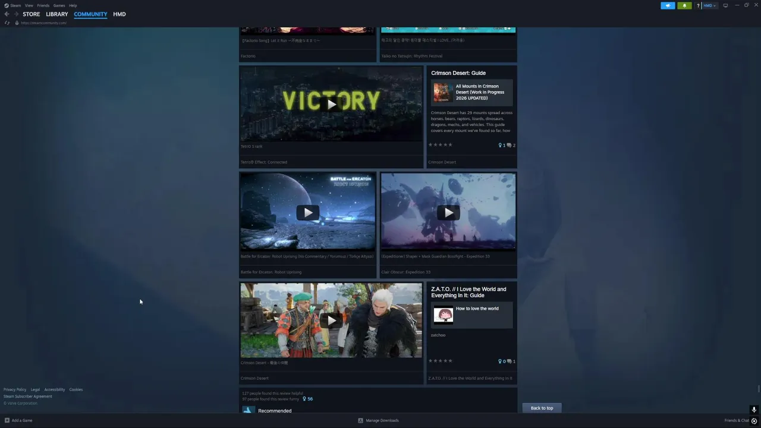761x428 pixels.
Task: Click the Back to top button
Action: click(542, 408)
